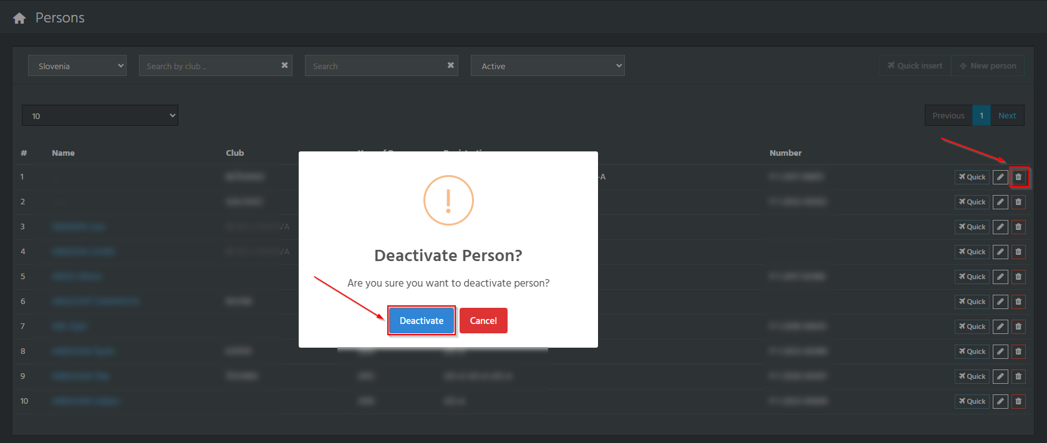
Task: Delete person in row 7 with trash icon
Action: pos(1018,326)
